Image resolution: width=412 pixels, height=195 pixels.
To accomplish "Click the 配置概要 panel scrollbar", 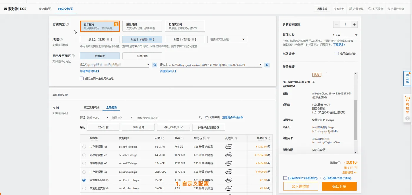I will tap(356, 120).
